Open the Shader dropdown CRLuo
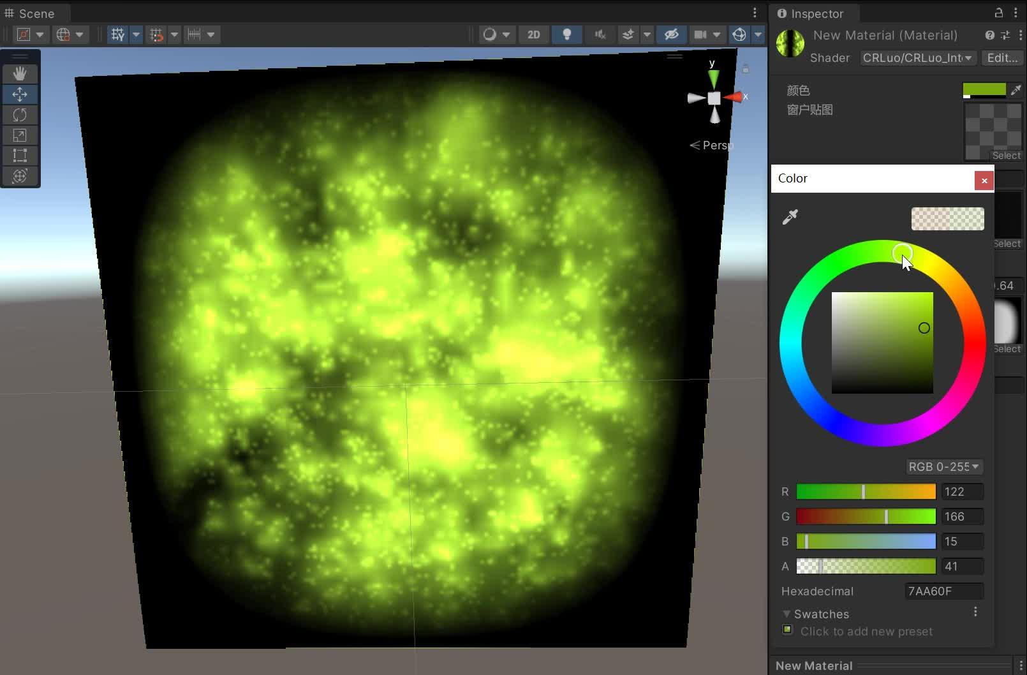1027x675 pixels. [917, 58]
